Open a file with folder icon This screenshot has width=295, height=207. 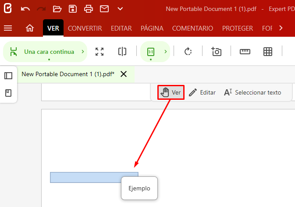pos(57,9)
